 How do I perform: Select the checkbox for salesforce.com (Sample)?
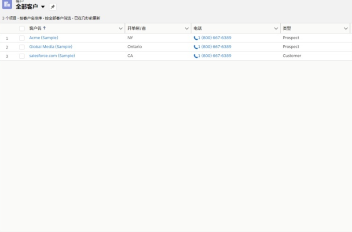[22, 56]
